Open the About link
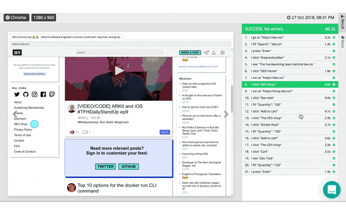Screen dimensions: 346x214 (x=18, y=102)
